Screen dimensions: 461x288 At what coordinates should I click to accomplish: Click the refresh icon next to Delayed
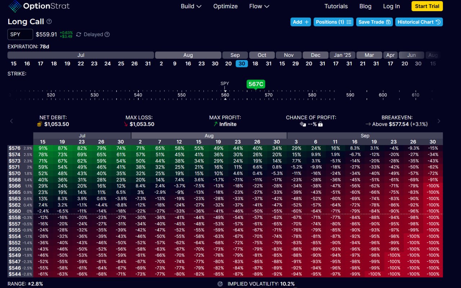(x=79, y=35)
